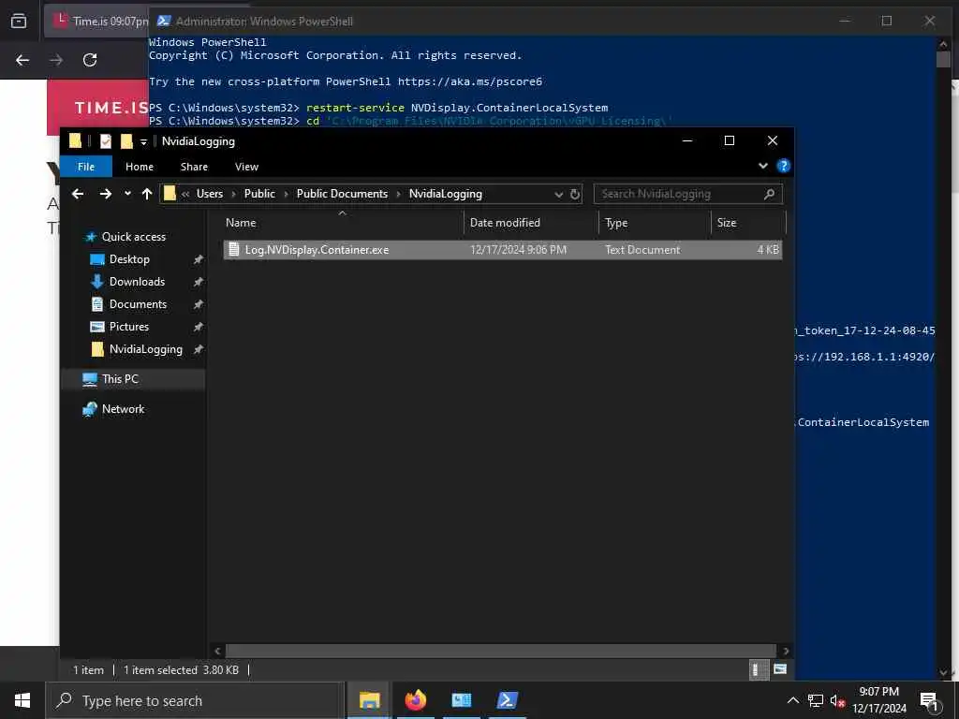This screenshot has height=719, width=959.
Task: Open the taskbar app beside Firefox
Action: coord(461,700)
